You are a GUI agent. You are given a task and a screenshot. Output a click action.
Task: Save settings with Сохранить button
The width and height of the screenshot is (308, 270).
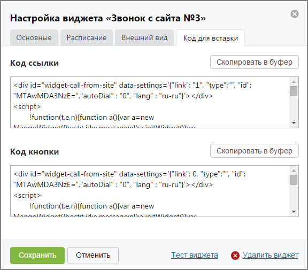(37, 256)
